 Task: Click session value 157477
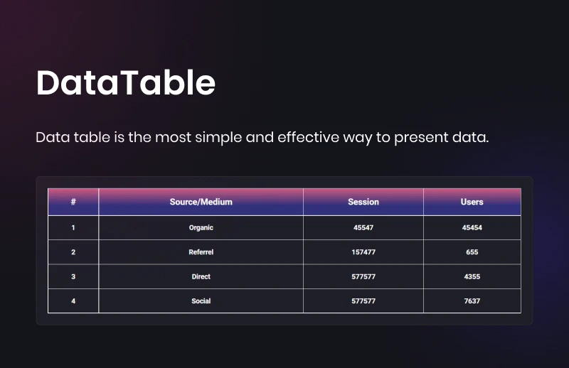[x=363, y=252]
